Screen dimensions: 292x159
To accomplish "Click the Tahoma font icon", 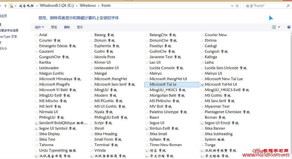I will coord(37,145).
